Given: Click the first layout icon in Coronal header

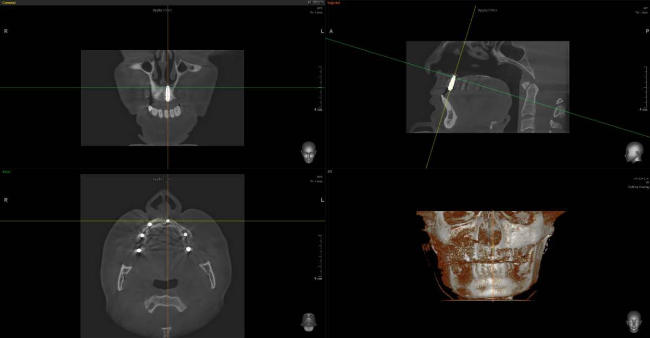Looking at the screenshot, I should point(309,3).
